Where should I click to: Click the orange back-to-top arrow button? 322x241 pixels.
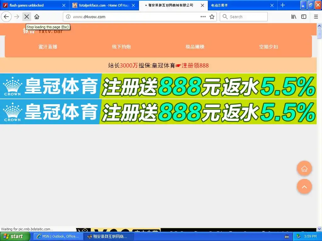coord(304,187)
